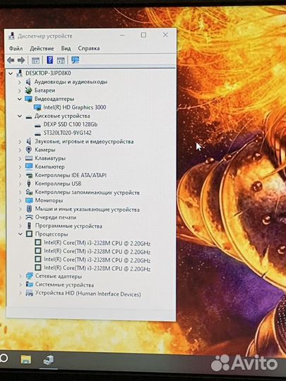This screenshot has width=286, height=381.
Task: Select the last Intel Core i3-2328M processor entry
Action: pos(97,268)
